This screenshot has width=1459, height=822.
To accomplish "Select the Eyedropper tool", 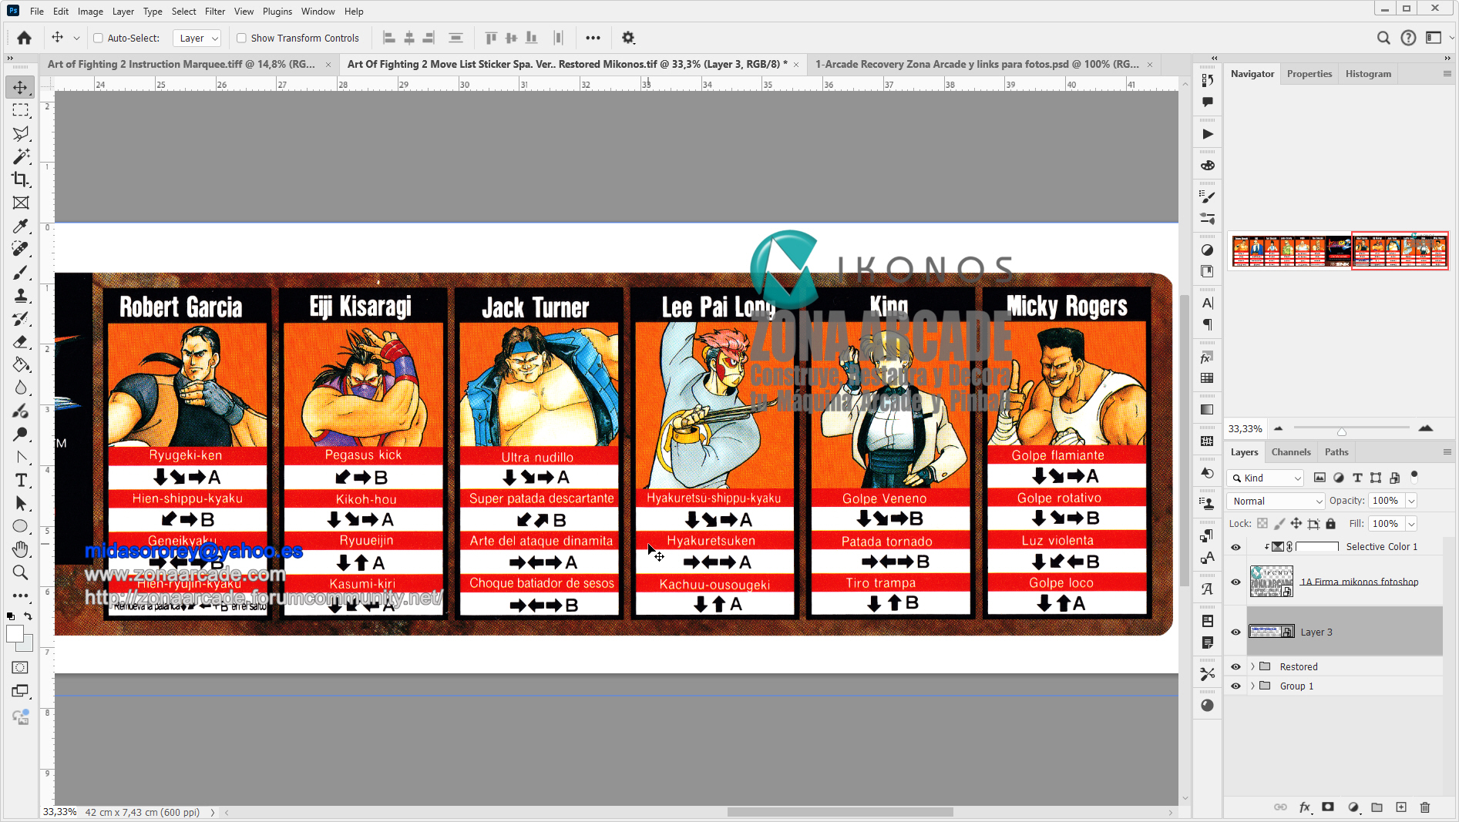I will pos(21,226).
